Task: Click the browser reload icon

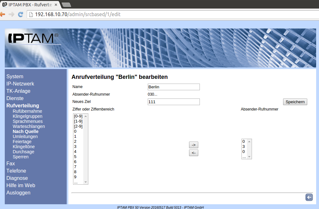Action: click(21, 14)
